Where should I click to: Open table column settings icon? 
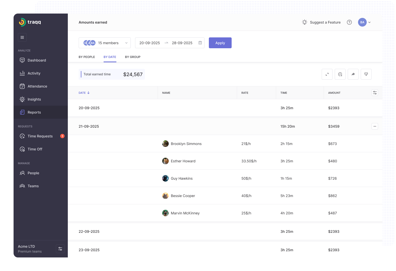pyautogui.click(x=375, y=93)
